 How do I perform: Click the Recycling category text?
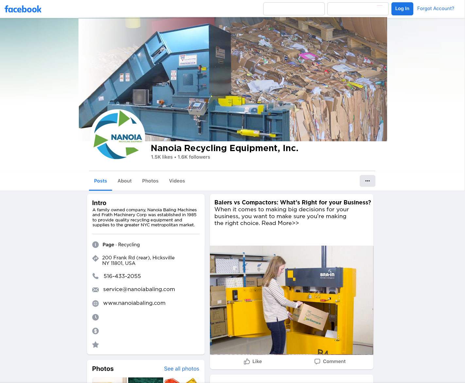tap(129, 245)
